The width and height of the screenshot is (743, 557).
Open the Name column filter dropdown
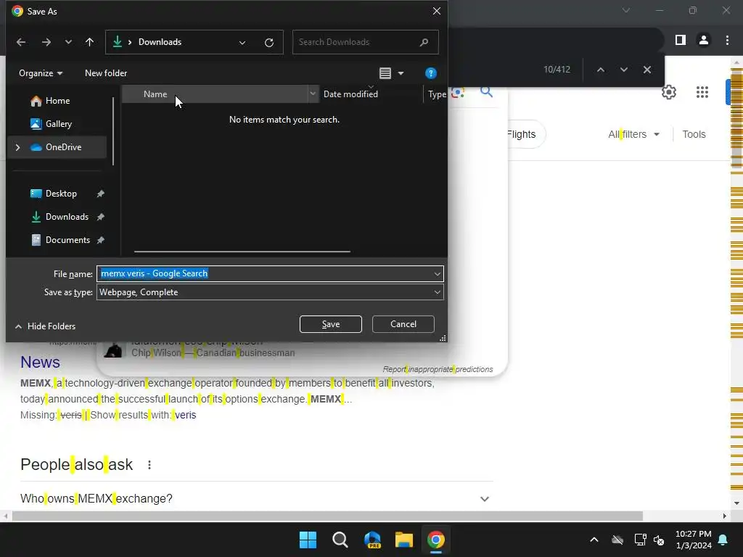313,94
